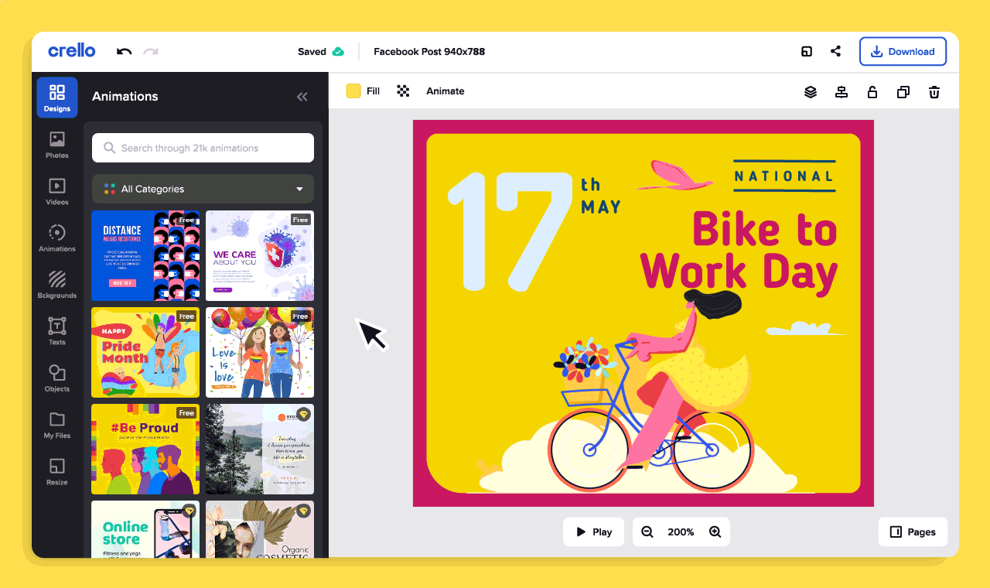Click the resize layout icon near share
The image size is (990, 588).
(807, 52)
